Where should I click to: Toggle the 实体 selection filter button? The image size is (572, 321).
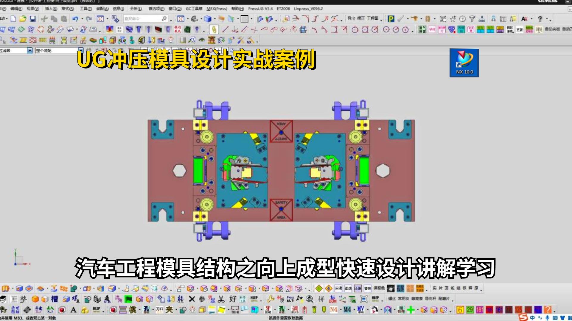coord(338,288)
